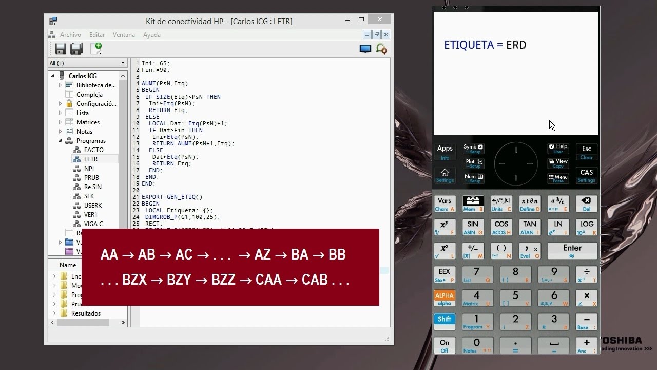Click the Save All icon in the toolbar

tap(76, 49)
